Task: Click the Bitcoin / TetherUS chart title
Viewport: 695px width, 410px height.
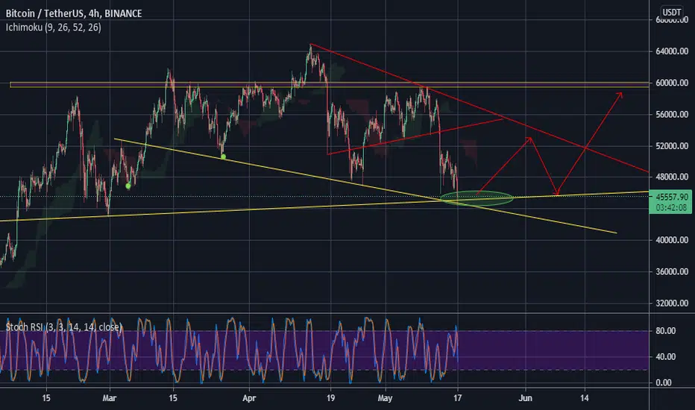Action: coord(74,13)
